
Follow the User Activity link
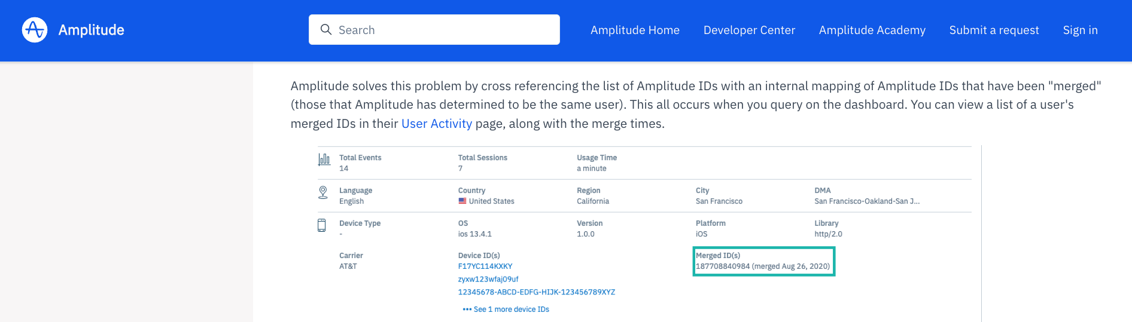point(437,124)
